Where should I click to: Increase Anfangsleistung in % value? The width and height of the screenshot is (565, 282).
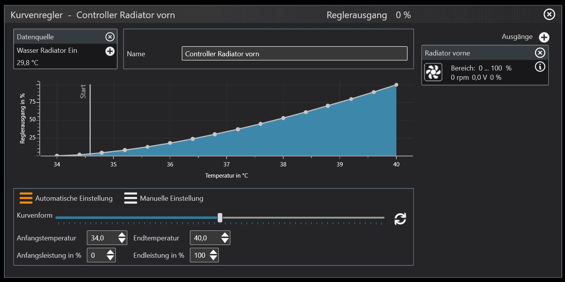tap(110, 252)
